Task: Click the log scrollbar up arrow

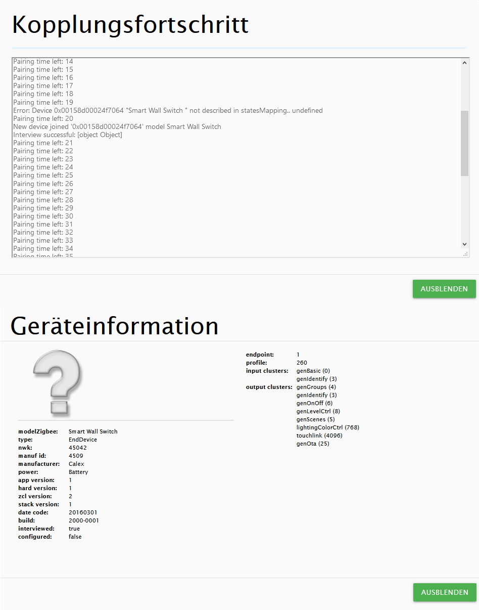Action: pyautogui.click(x=465, y=63)
